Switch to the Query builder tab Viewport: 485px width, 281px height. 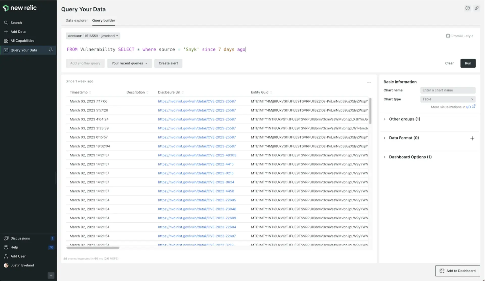pos(104,20)
